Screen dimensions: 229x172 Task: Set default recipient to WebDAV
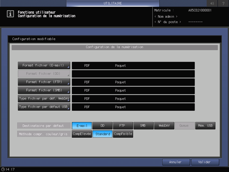tap(164, 125)
